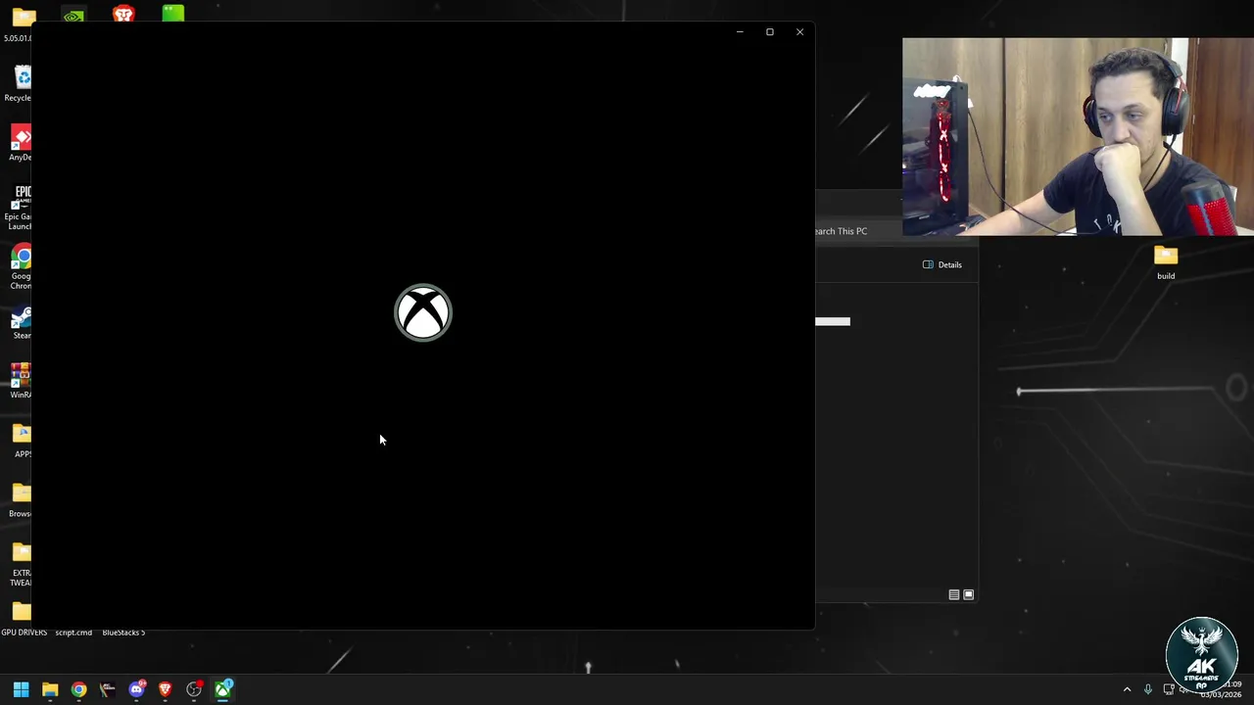Open the Browsers desktop folder

click(x=21, y=498)
